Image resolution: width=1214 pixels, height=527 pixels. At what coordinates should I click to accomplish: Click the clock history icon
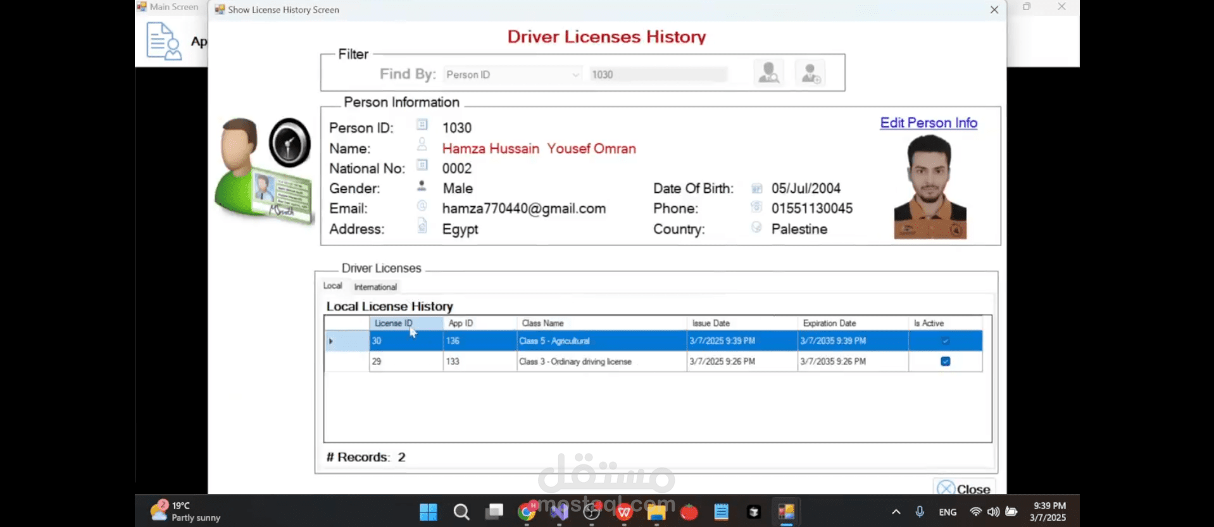coord(290,142)
